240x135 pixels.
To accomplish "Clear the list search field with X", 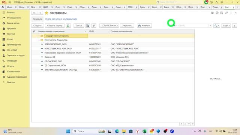I will point(210,25).
